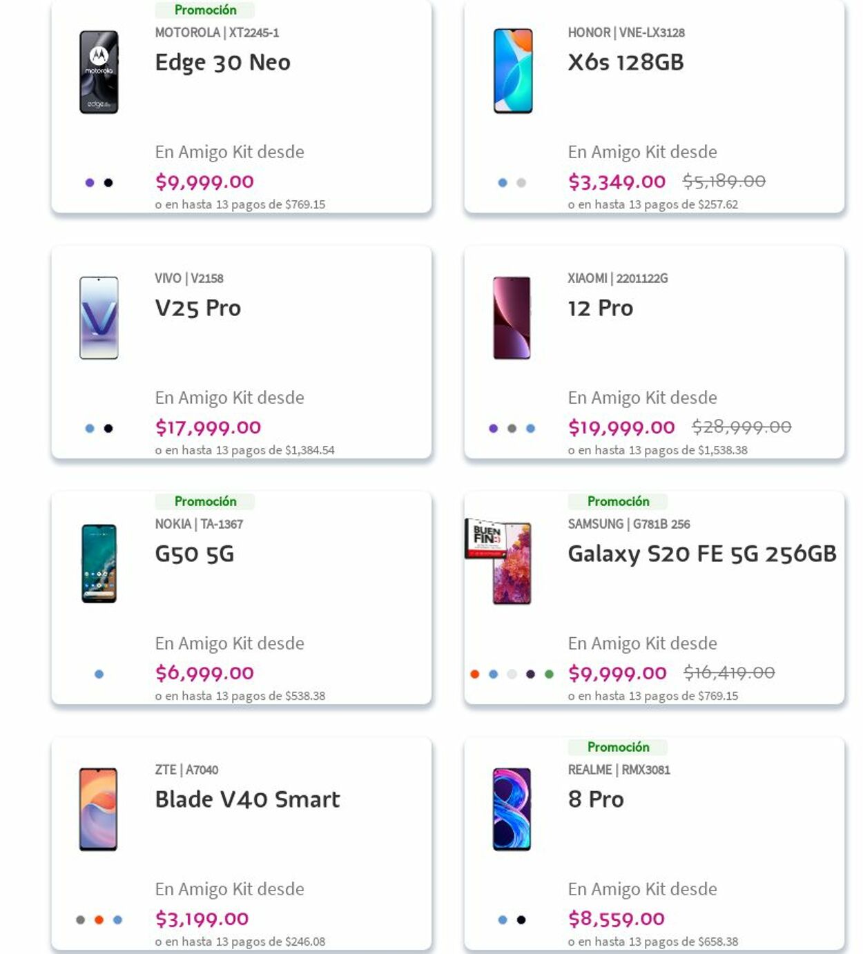Click the Promoción badge on Realme 8 Pro
The width and height of the screenshot is (863, 954).
618,747
